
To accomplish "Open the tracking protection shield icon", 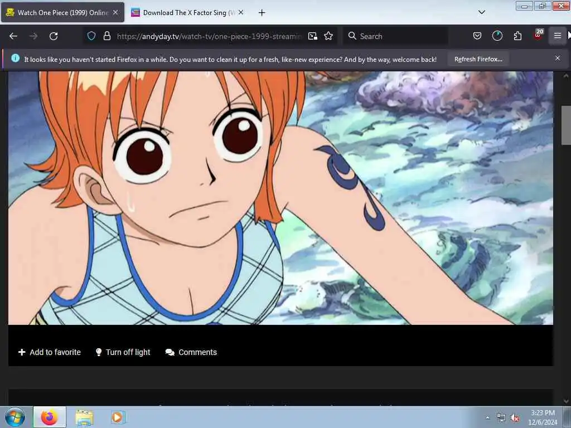I will pos(91,36).
